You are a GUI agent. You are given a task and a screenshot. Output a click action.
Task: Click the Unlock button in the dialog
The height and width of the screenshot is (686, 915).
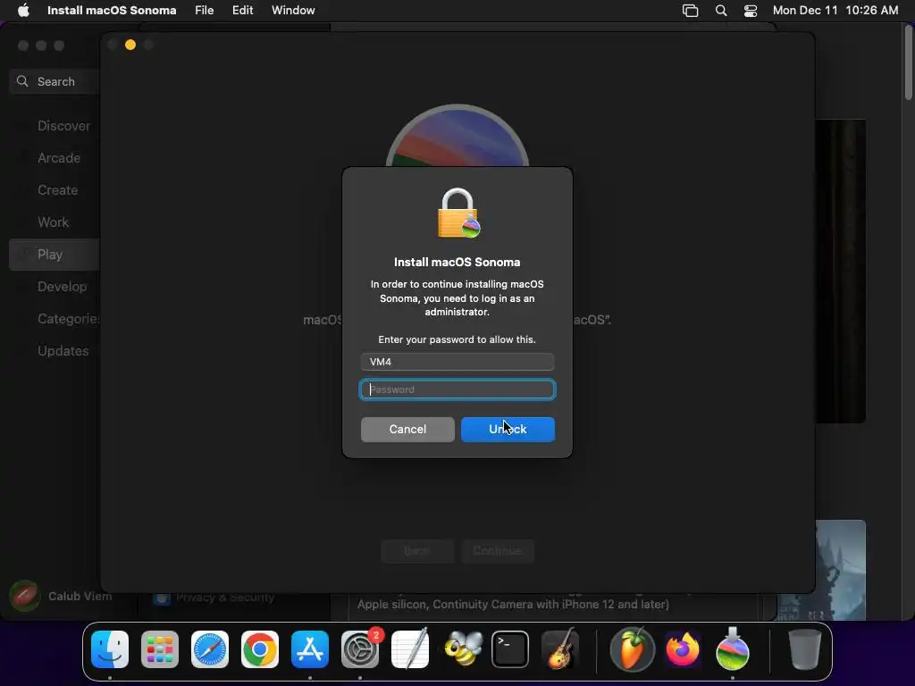(508, 430)
